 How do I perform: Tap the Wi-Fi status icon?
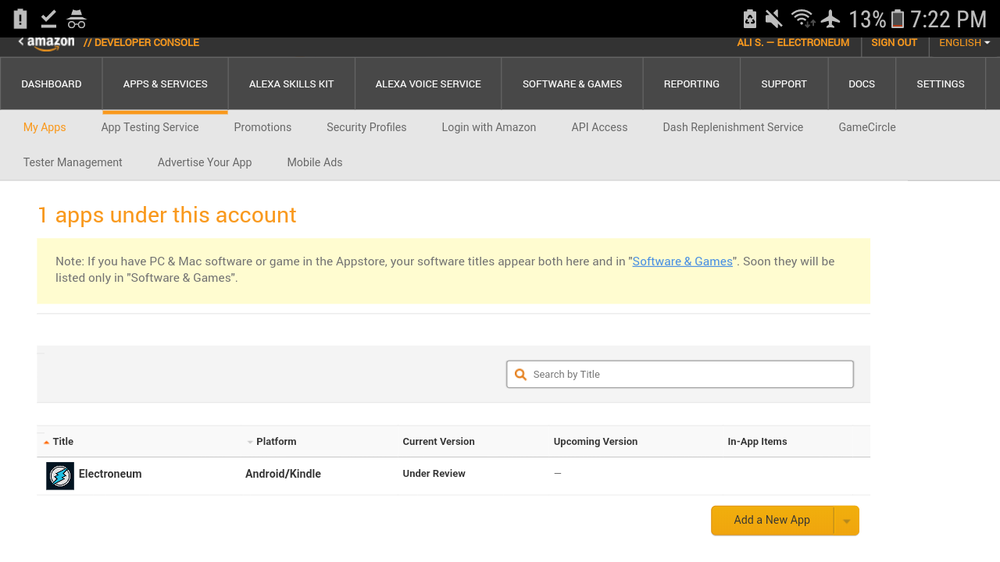pos(802,19)
